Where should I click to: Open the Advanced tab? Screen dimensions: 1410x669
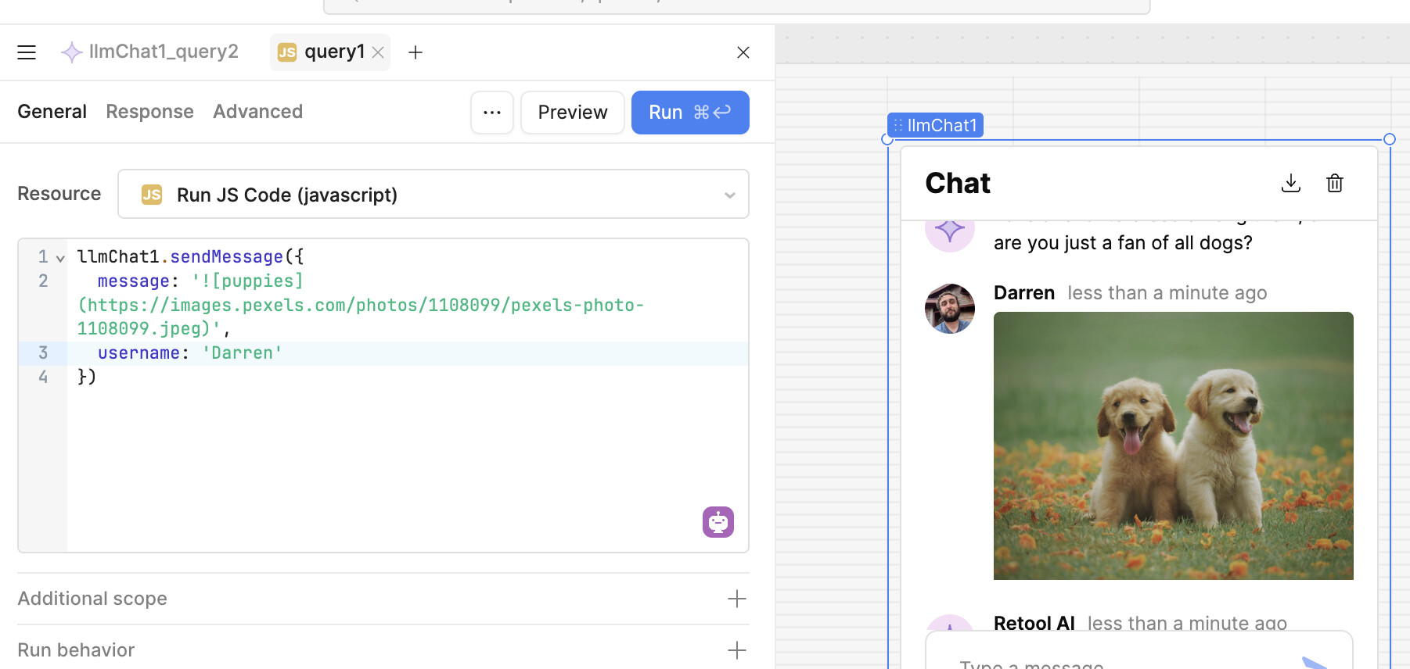(257, 112)
